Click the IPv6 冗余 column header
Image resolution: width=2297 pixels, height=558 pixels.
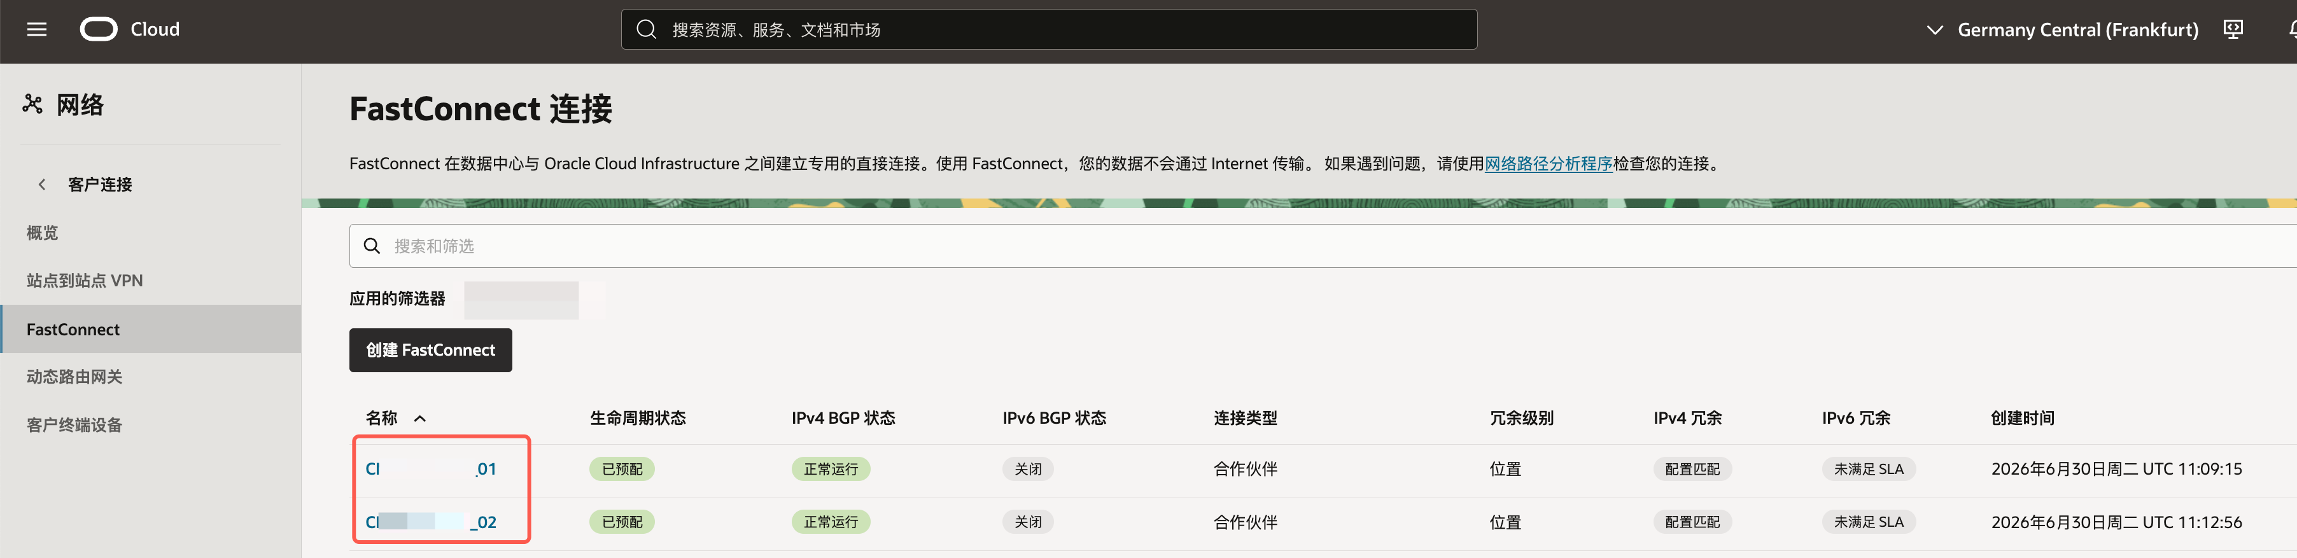tap(1856, 418)
